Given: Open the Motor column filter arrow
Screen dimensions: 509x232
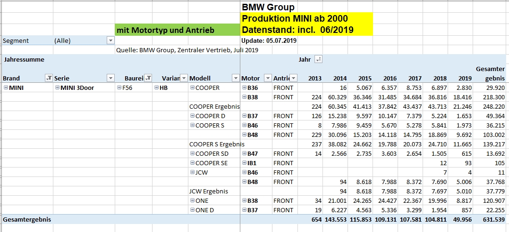Looking at the screenshot, I should point(268,78).
